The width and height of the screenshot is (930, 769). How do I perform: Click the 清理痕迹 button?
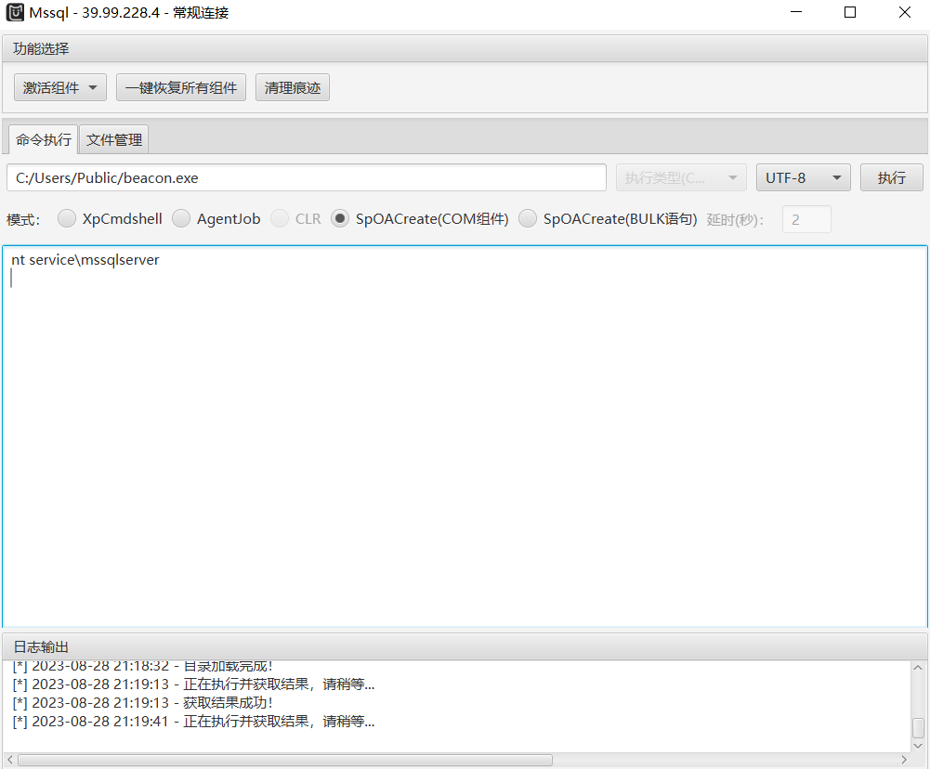293,88
